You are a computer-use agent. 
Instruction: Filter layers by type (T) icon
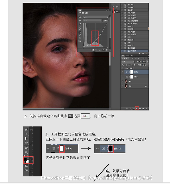(x=138, y=58)
